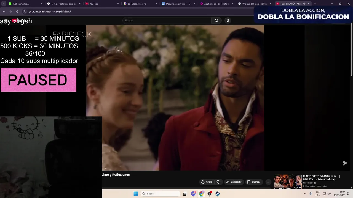The height and width of the screenshot is (198, 353).
Task: Open the La Ruleta Aleatoria tab
Action: click(140, 4)
